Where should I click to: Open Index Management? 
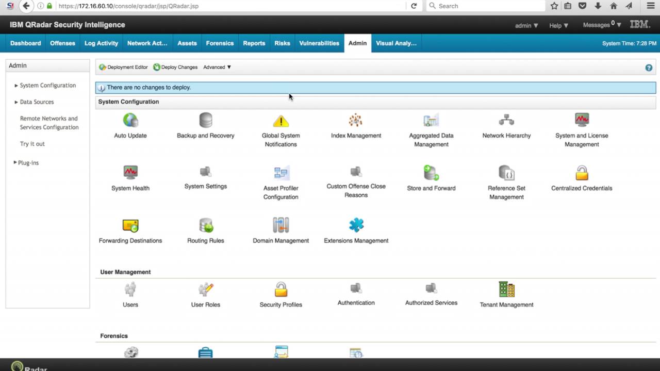point(356,126)
